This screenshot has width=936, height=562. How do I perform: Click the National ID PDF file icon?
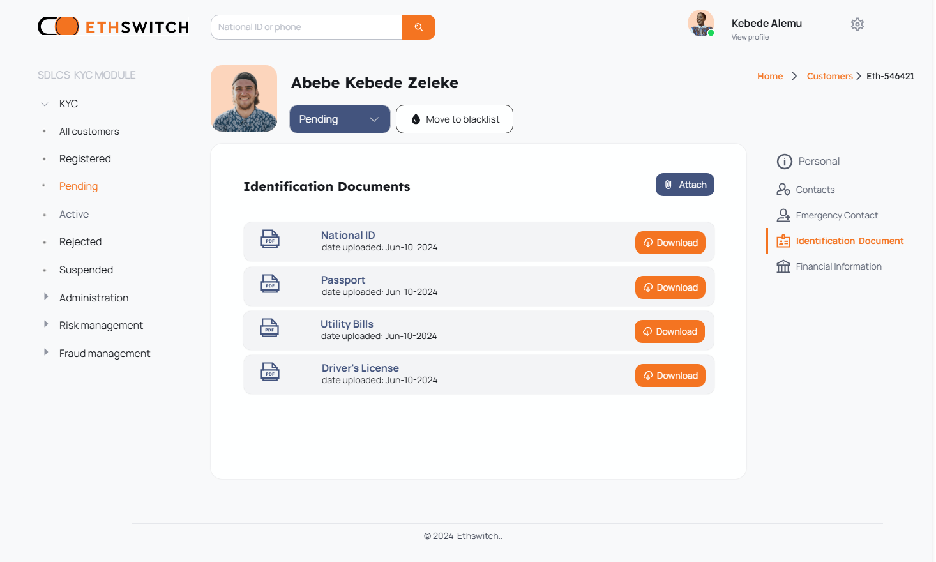coord(270,239)
